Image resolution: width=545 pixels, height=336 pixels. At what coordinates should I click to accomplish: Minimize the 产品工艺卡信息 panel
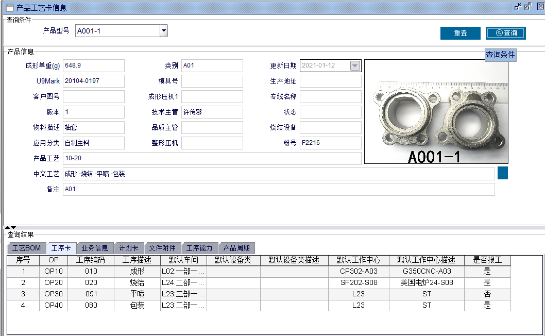point(518,7)
